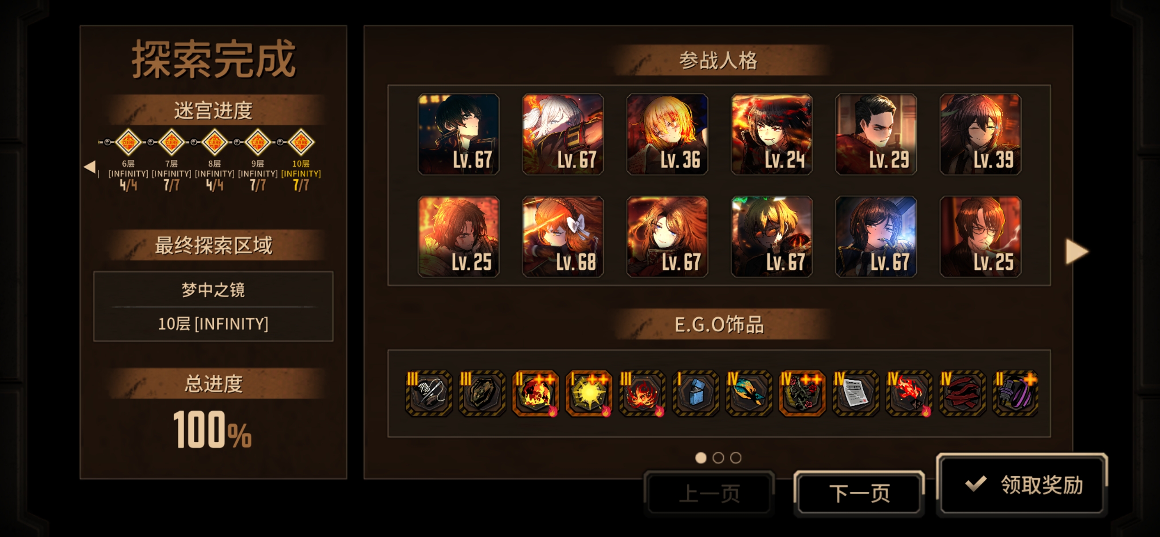This screenshot has height=537, width=1160.
Task: Switch to the third page indicator dot
Action: [x=736, y=458]
